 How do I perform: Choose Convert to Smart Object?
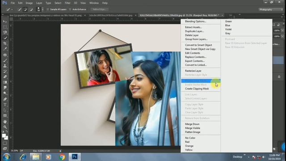198,45
